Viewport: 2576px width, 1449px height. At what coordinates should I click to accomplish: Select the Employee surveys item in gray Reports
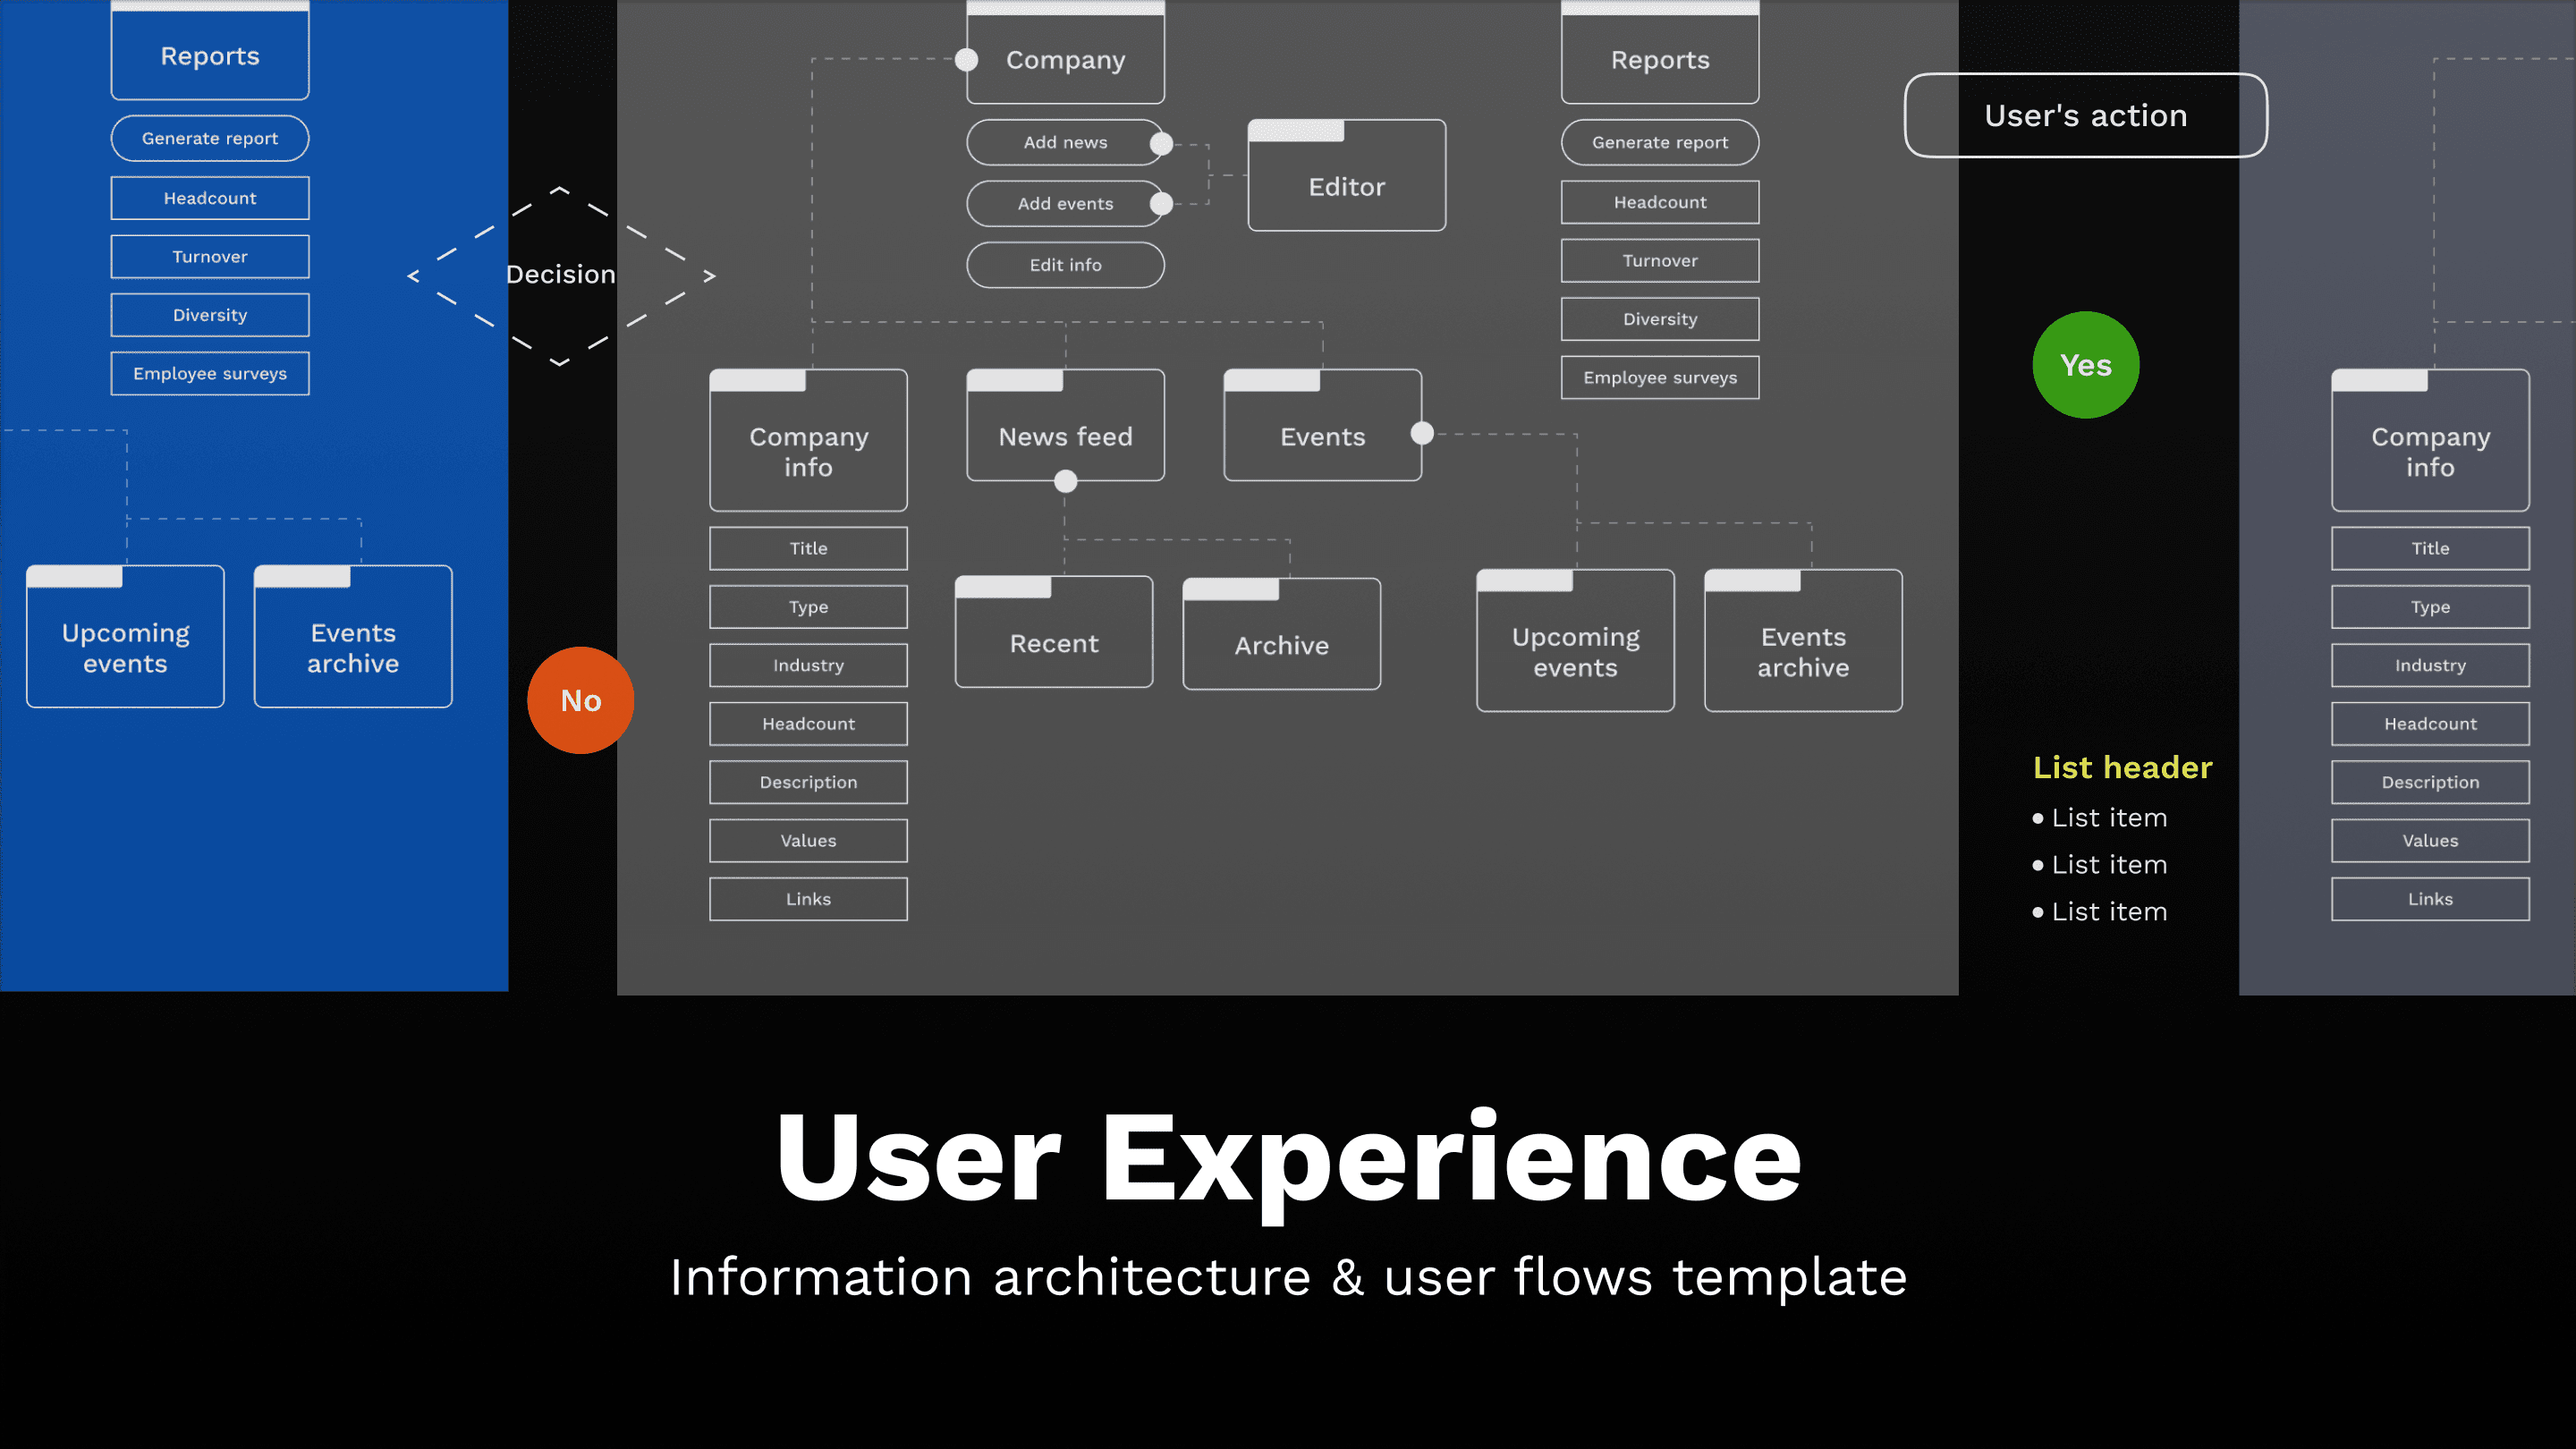[1659, 378]
